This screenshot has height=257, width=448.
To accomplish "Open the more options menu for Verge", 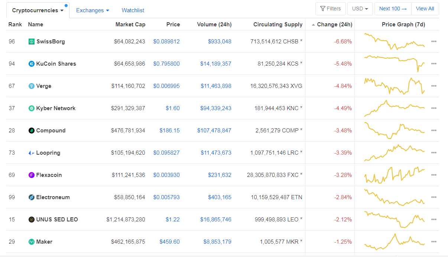I will tap(434, 86).
